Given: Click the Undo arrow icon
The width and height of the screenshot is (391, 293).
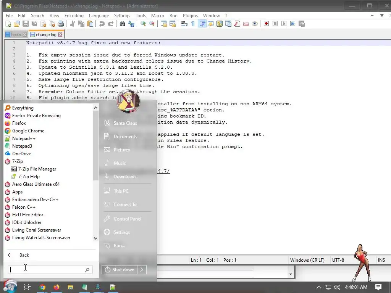Looking at the screenshot, I should coord(102,24).
